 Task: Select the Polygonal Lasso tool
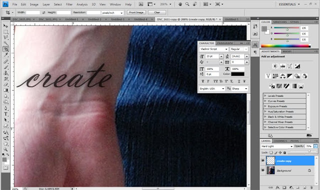point(5,37)
